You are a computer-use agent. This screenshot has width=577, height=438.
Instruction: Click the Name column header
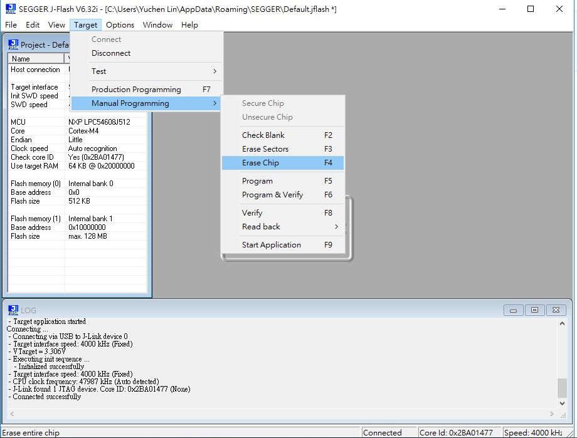tap(36, 58)
